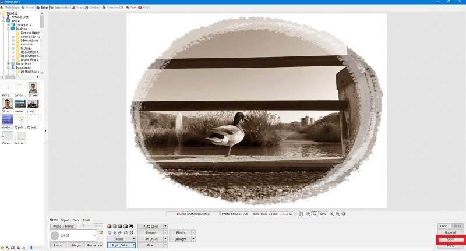This screenshot has height=251, width=466.
Task: Click the fourth black-and-white gradient icon
Action: pyautogui.click(x=125, y=227)
